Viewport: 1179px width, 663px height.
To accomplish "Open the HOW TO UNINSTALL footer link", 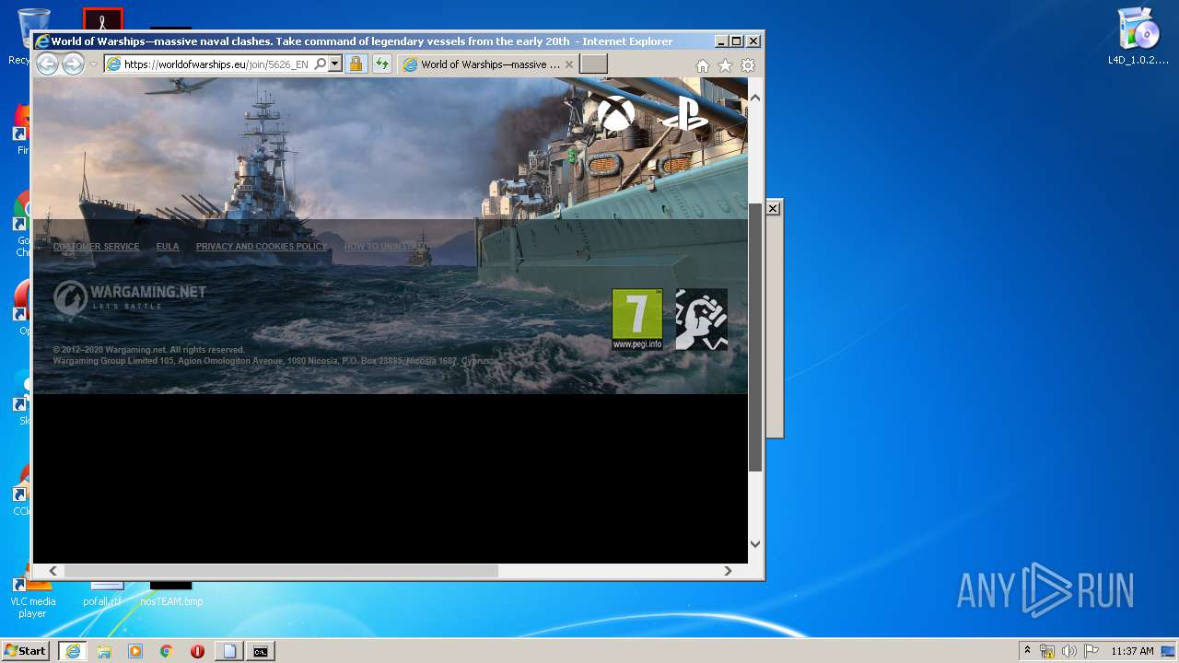I will point(386,247).
